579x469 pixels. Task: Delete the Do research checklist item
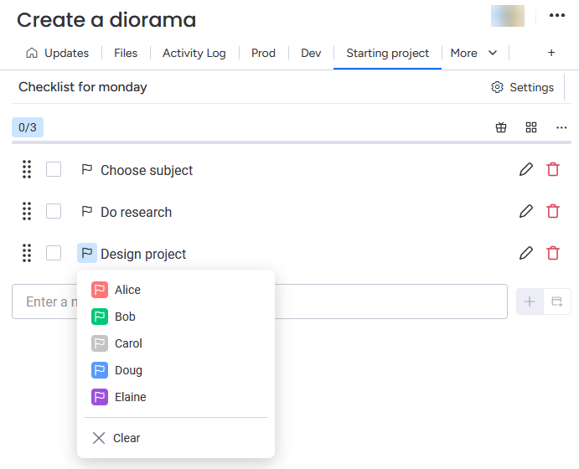pyautogui.click(x=553, y=212)
